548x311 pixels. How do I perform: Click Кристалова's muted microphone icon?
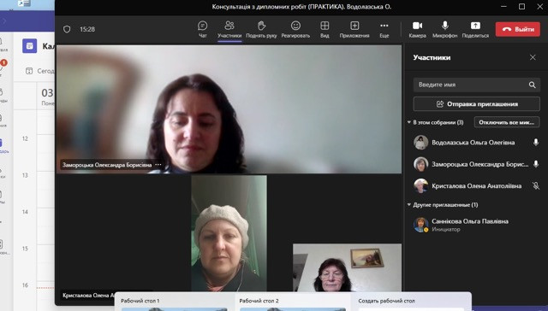536,186
